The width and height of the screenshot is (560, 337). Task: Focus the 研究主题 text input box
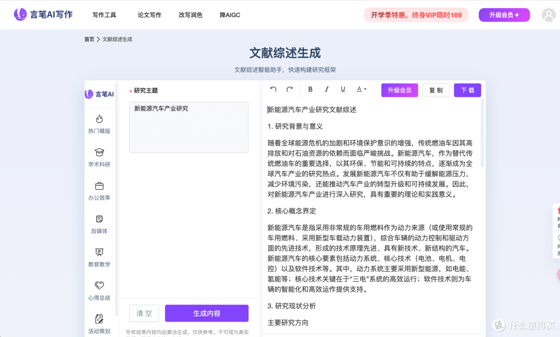pyautogui.click(x=189, y=127)
